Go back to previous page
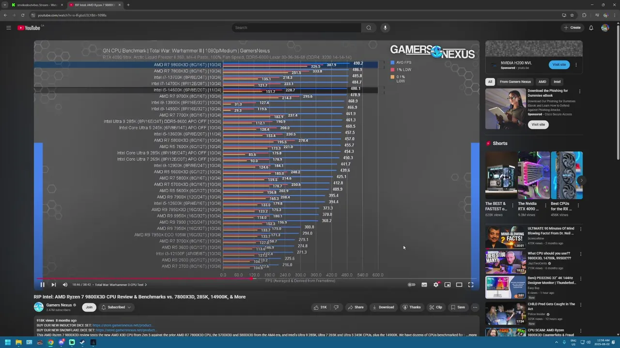This screenshot has width=620, height=348. coord(5,15)
